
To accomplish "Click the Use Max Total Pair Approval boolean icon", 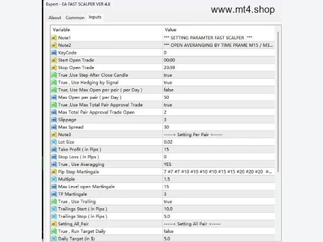I will point(54,105).
